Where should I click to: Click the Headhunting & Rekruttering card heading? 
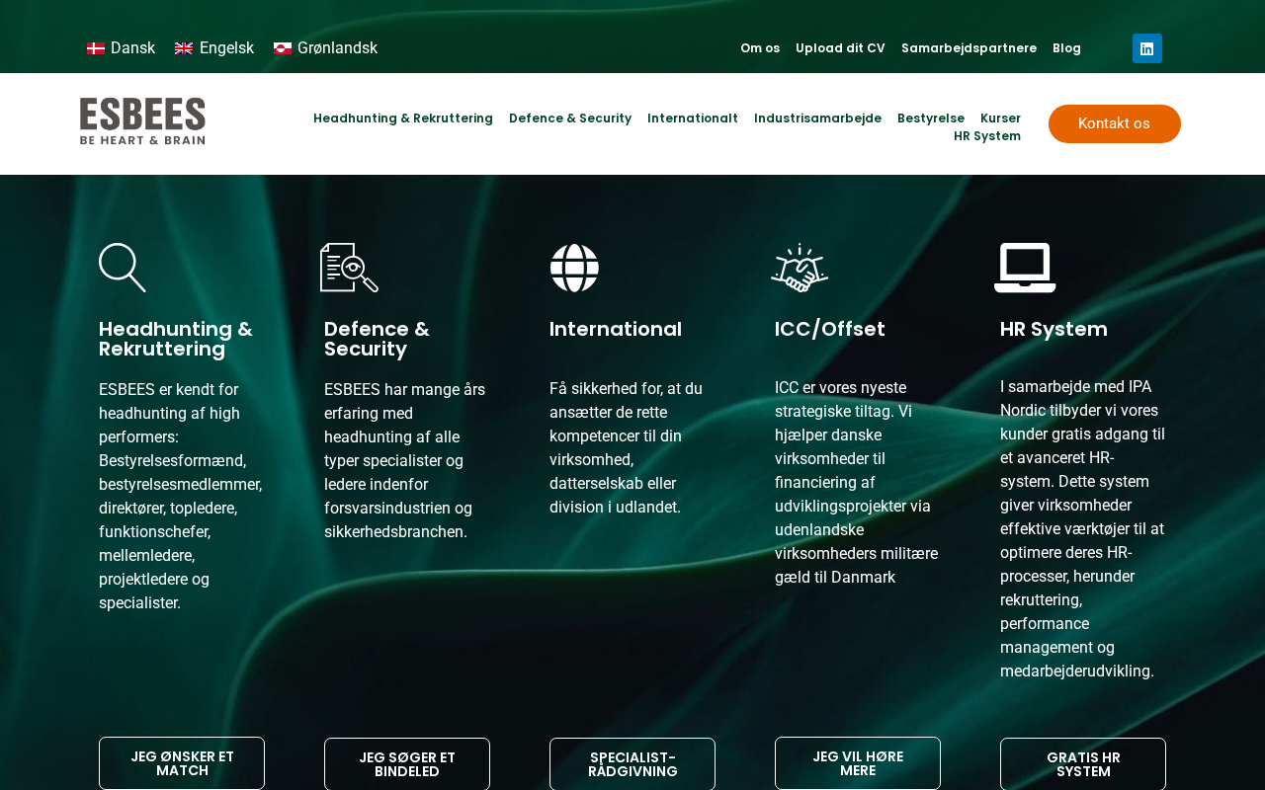pos(176,339)
